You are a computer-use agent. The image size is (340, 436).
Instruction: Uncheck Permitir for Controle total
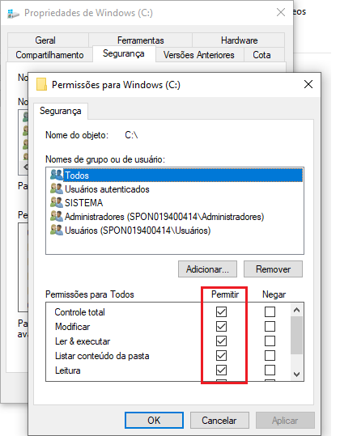pos(221,311)
